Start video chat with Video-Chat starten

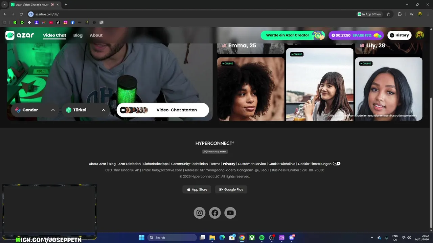[x=163, y=110]
